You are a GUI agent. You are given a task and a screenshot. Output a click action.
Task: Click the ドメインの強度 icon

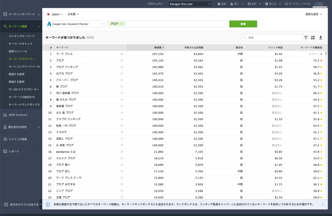coord(5,139)
